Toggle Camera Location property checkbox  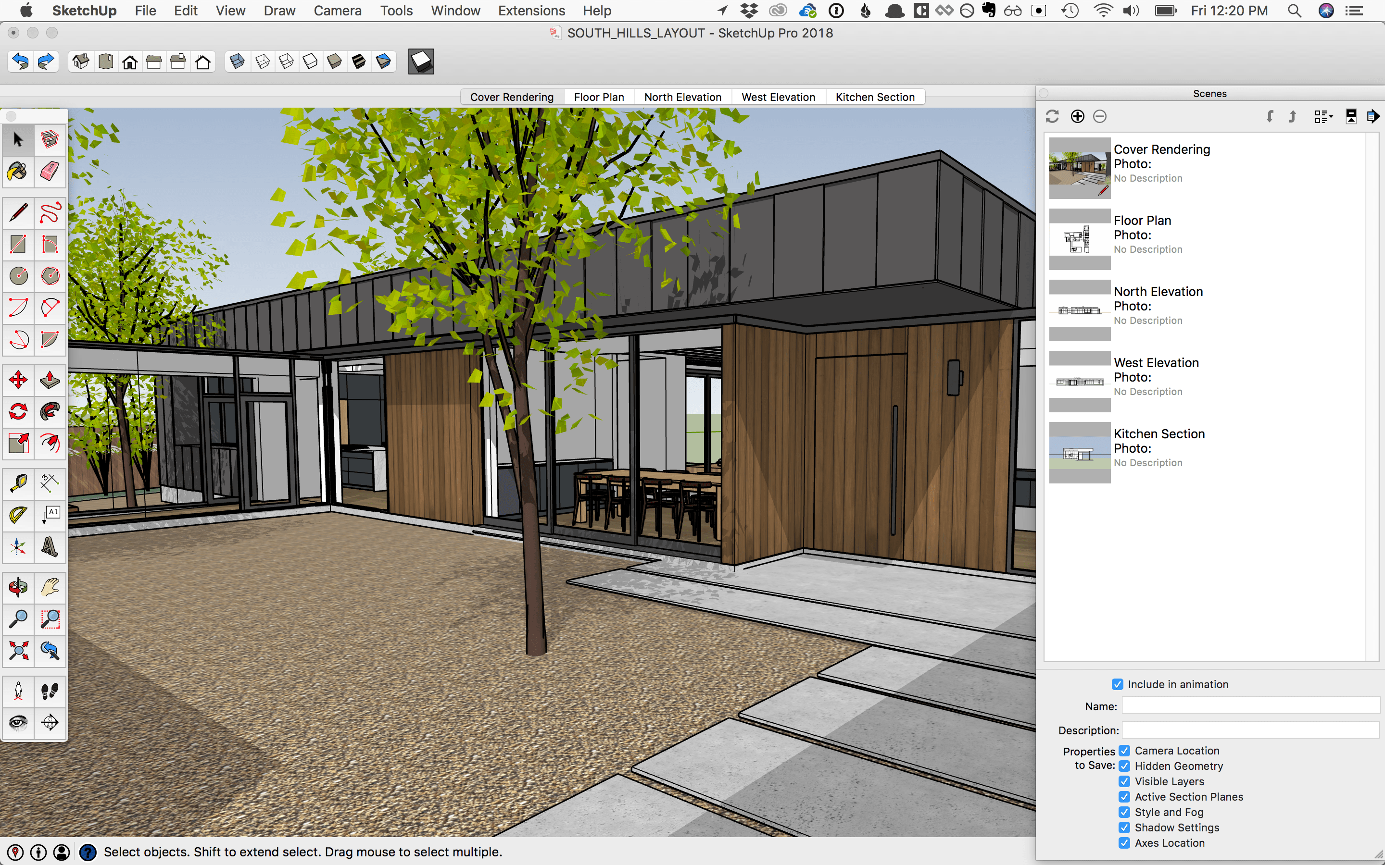(1124, 751)
